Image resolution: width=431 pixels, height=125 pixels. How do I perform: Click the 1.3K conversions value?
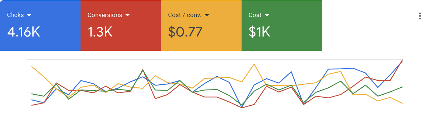click(100, 32)
